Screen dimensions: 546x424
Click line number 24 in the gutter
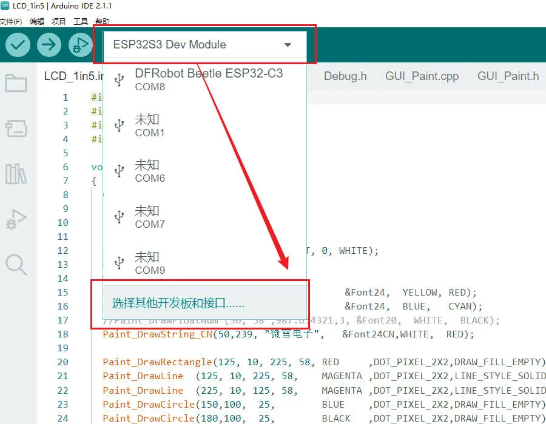click(x=62, y=419)
